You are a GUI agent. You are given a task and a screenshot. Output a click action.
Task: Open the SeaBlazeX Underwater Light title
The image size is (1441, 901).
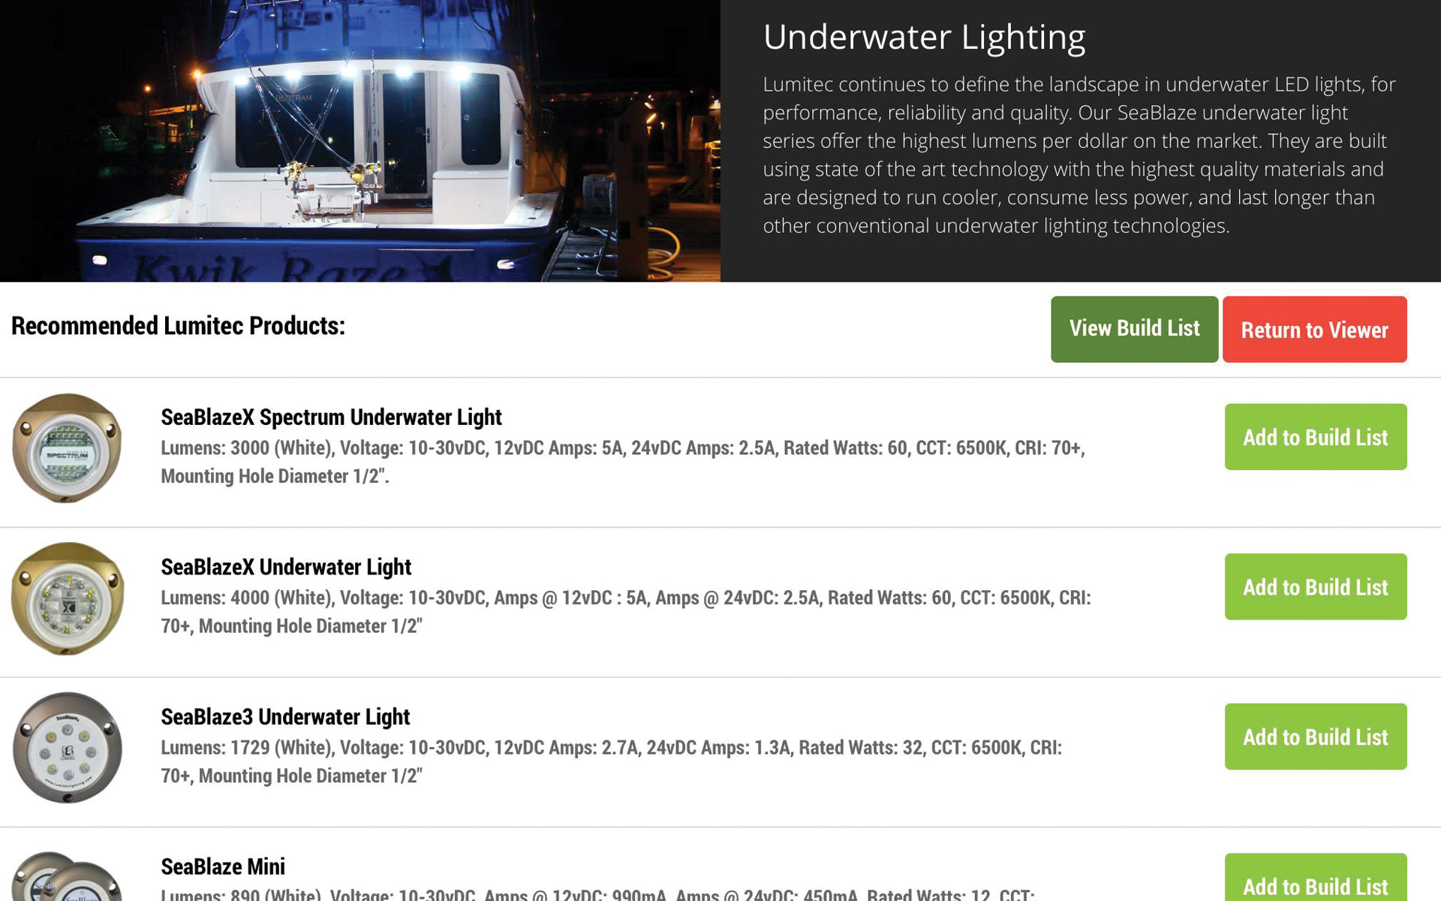pos(286,568)
